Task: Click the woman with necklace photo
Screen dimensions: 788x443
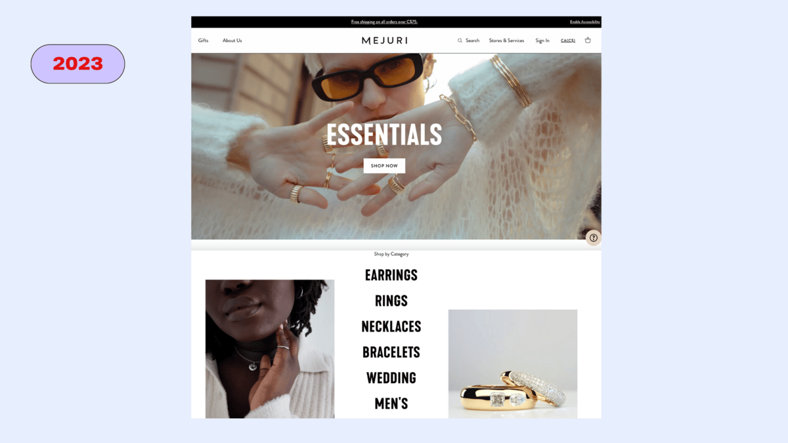Action: 270,348
